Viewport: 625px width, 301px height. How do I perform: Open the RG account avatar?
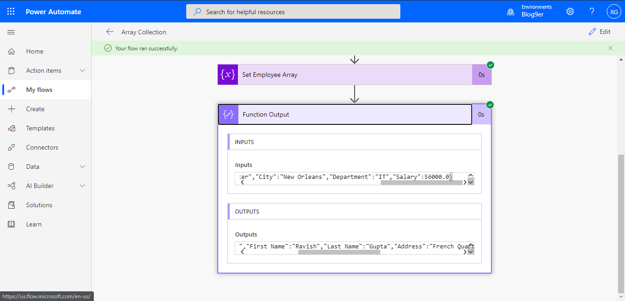coord(614,12)
